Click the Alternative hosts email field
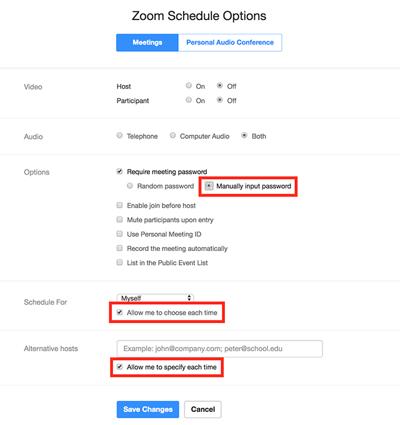This screenshot has height=425, width=400. (219, 349)
